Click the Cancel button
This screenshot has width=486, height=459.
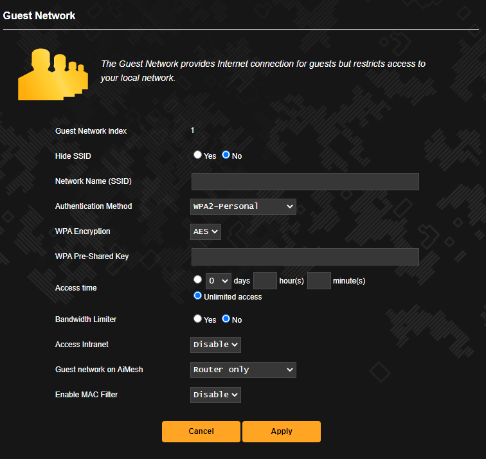tap(201, 431)
